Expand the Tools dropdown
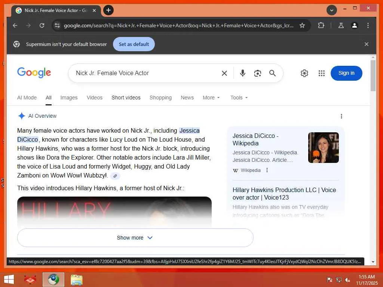The width and height of the screenshot is (383, 287). (239, 98)
